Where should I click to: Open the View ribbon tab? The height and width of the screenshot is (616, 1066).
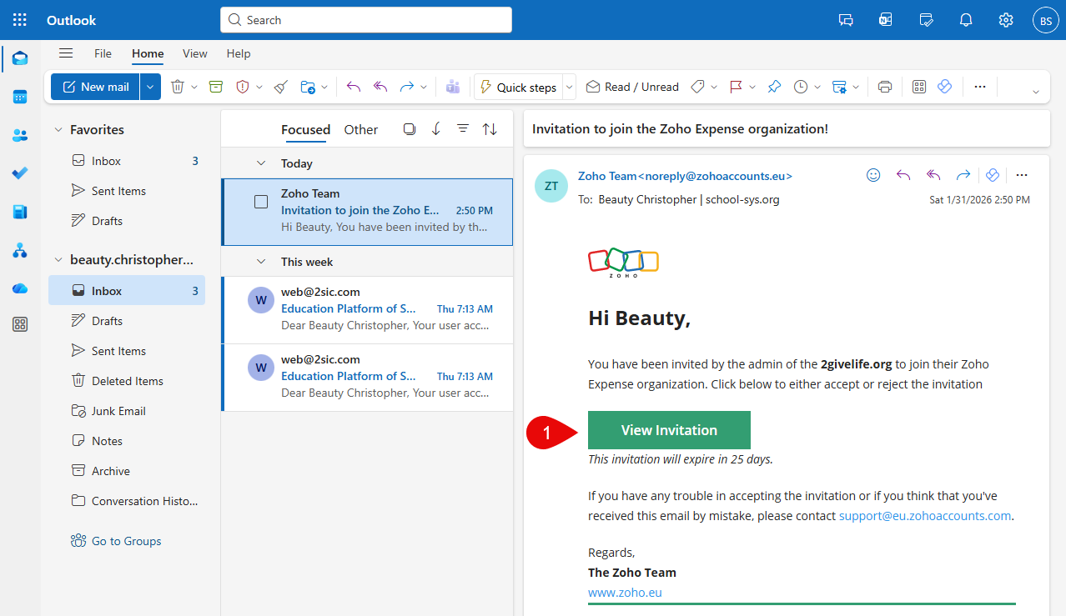(194, 53)
